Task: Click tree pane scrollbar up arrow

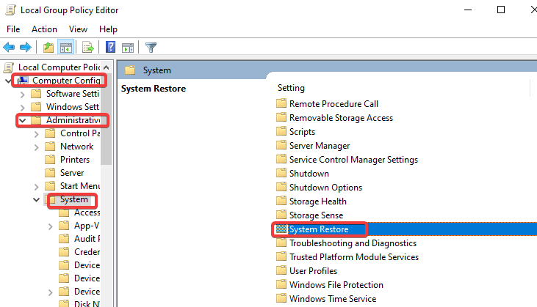Action: click(107, 67)
